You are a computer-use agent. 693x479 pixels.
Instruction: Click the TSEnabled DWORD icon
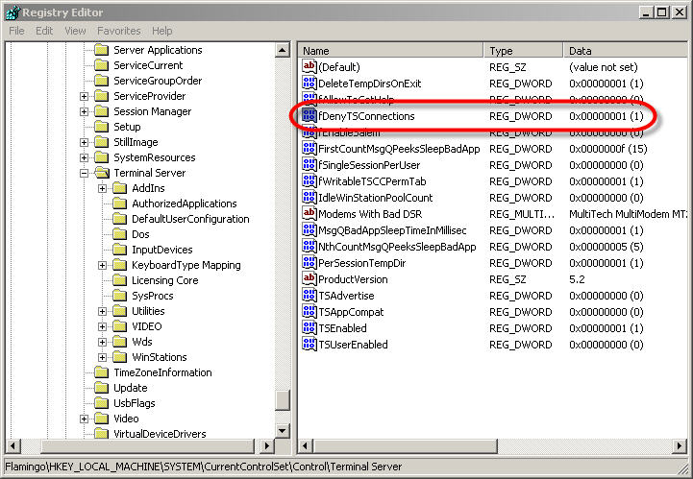click(x=309, y=328)
